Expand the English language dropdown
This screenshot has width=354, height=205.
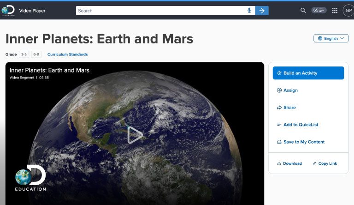[330, 38]
